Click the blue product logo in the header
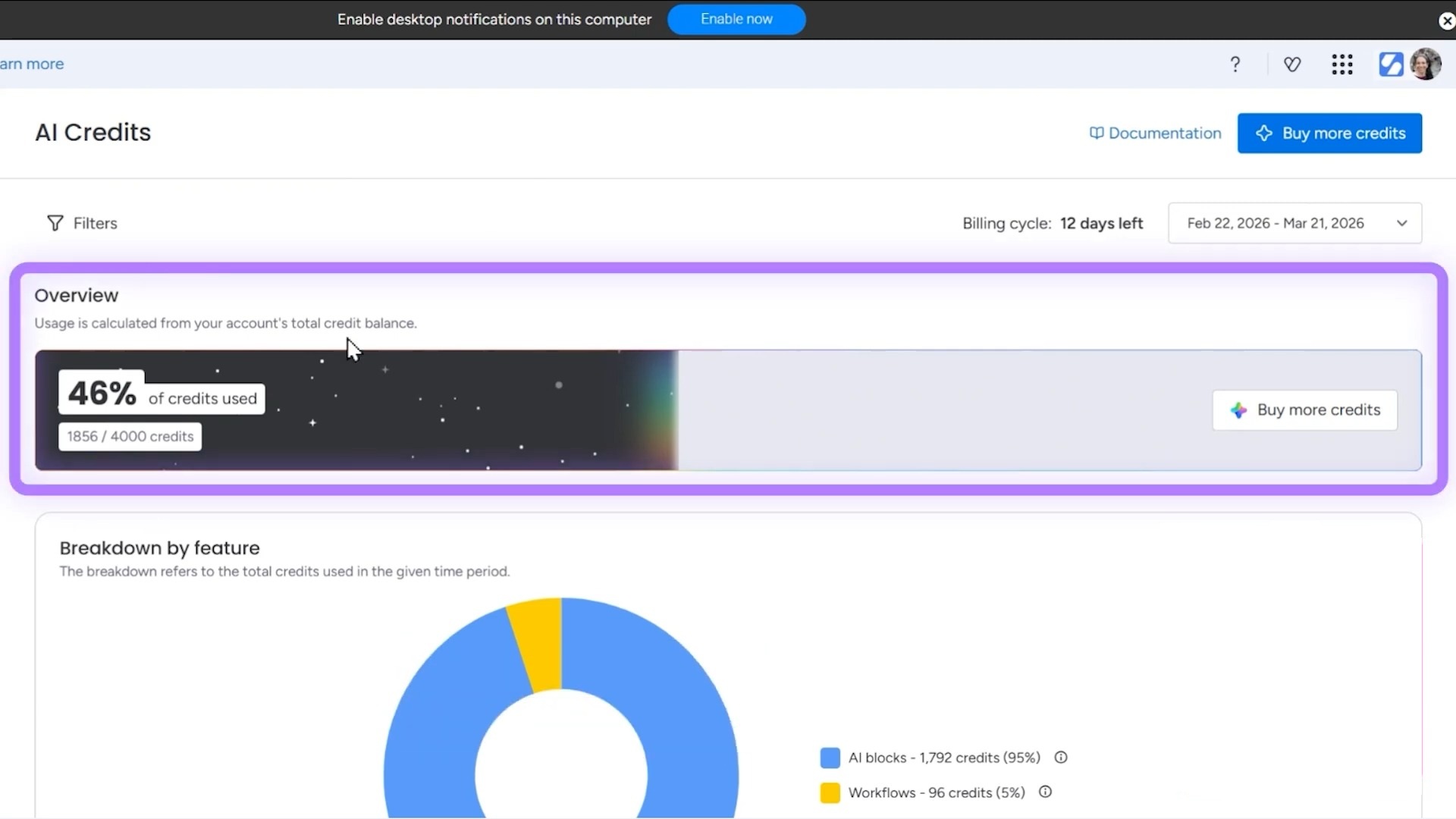The height and width of the screenshot is (819, 1456). point(1392,64)
